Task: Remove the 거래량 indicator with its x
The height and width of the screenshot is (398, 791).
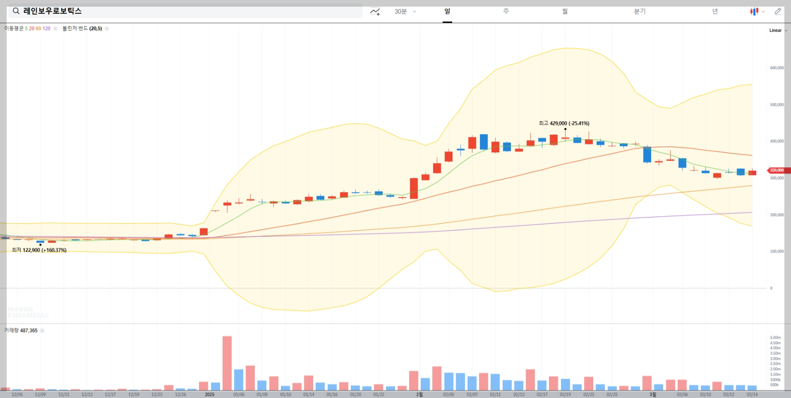Action: [42, 331]
